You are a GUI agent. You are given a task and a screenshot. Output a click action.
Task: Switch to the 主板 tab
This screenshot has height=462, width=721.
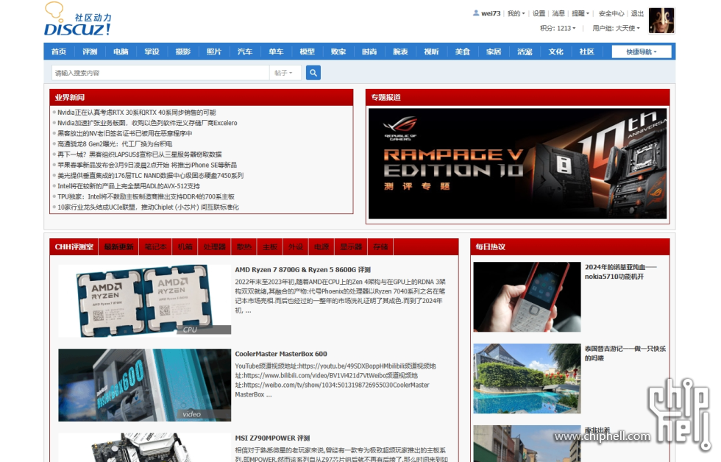click(270, 247)
